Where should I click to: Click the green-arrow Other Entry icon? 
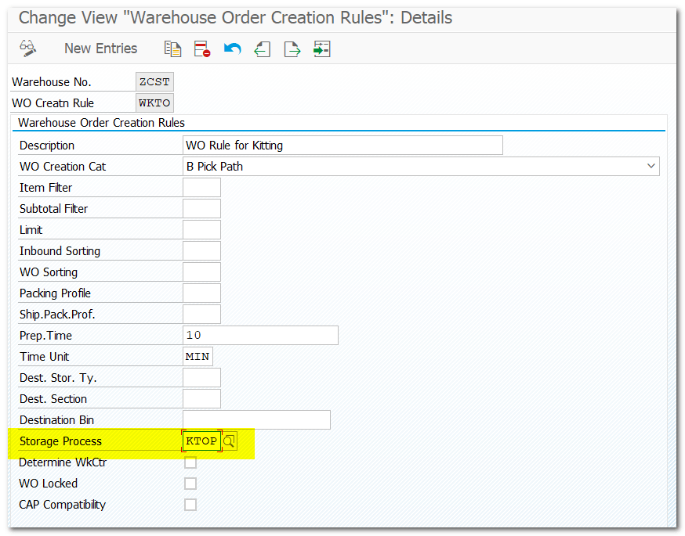click(321, 49)
